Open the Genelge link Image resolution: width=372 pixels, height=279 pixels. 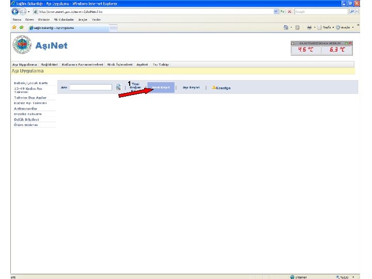click(221, 88)
